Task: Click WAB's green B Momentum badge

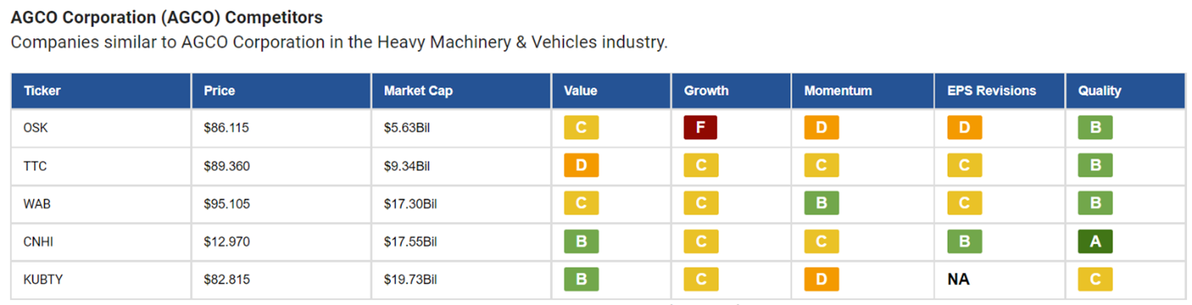Action: click(x=821, y=203)
